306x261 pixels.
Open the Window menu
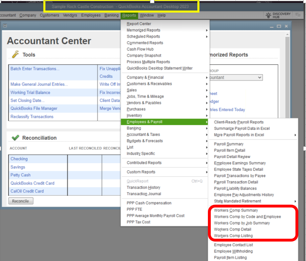pos(147,15)
